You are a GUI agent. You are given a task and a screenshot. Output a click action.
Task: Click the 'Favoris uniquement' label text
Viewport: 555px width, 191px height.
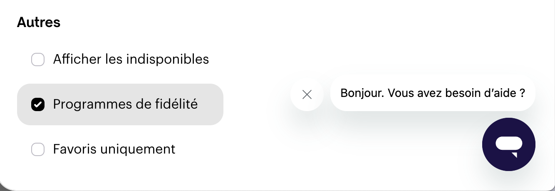pos(114,149)
